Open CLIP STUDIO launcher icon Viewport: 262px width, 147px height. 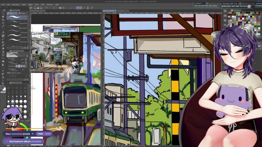point(31,8)
